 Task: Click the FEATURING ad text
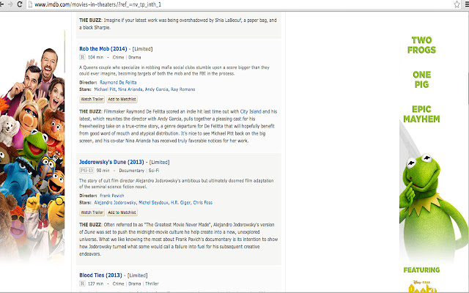[x=421, y=270]
